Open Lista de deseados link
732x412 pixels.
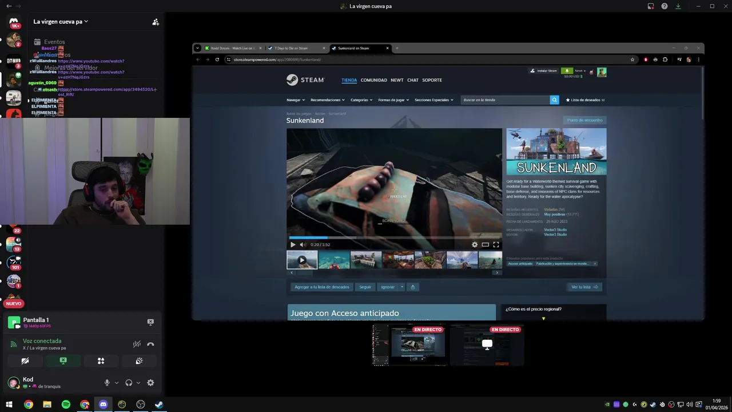pos(585,100)
